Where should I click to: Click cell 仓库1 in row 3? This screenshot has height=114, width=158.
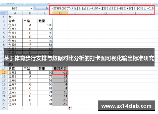coord(15,25)
